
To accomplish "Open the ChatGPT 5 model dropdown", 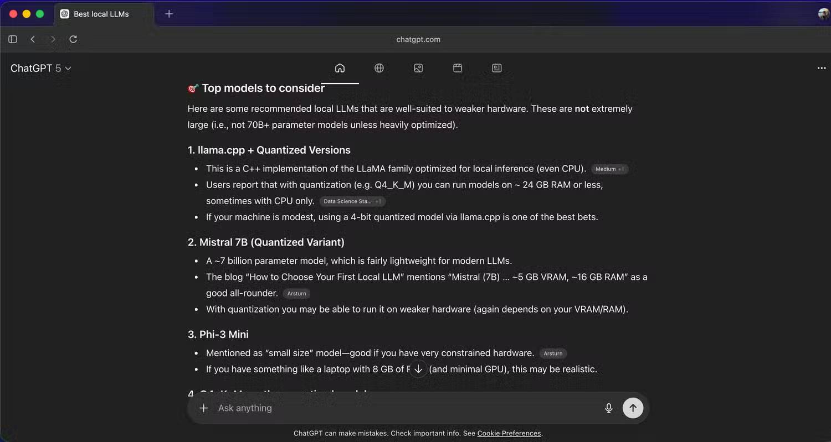I will click(x=41, y=68).
